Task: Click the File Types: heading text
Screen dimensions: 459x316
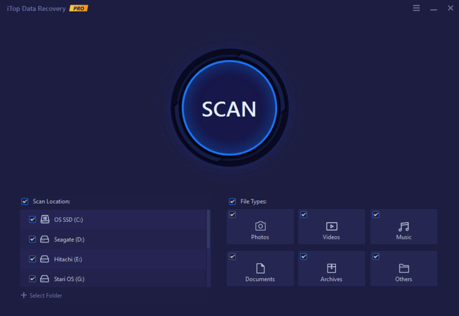Action: coord(253,201)
